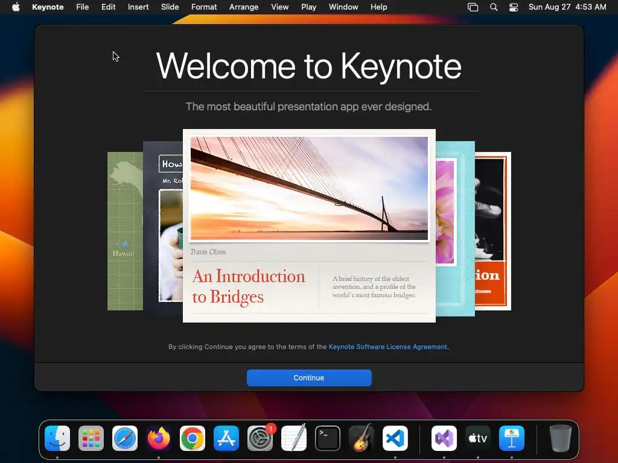This screenshot has height=463, width=618.
Task: Open Finder from the Dock
Action: pos(57,438)
